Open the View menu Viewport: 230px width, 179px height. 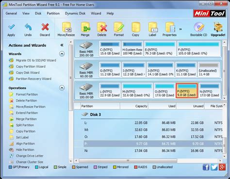point(26,14)
